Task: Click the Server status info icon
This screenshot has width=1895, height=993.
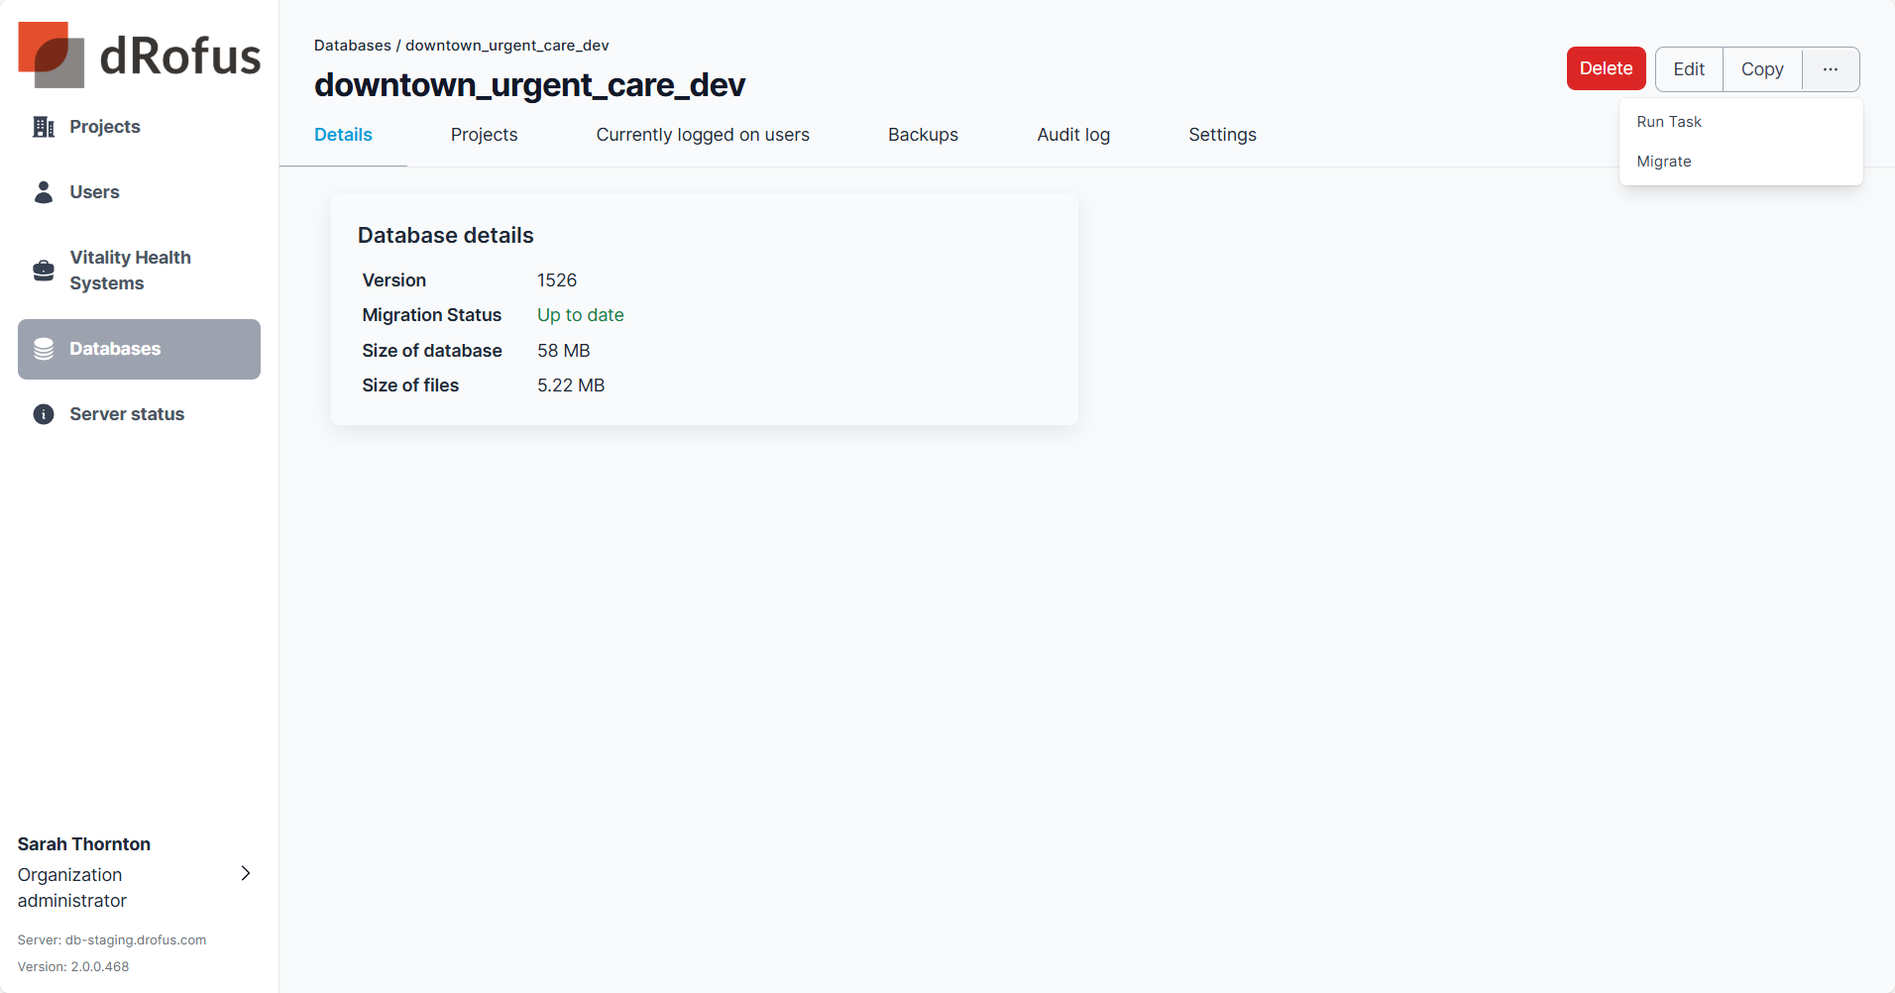Action: pos(44,414)
